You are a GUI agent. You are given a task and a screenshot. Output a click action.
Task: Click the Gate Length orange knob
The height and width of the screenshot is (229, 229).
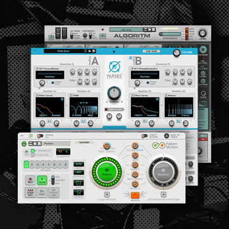(x=106, y=146)
